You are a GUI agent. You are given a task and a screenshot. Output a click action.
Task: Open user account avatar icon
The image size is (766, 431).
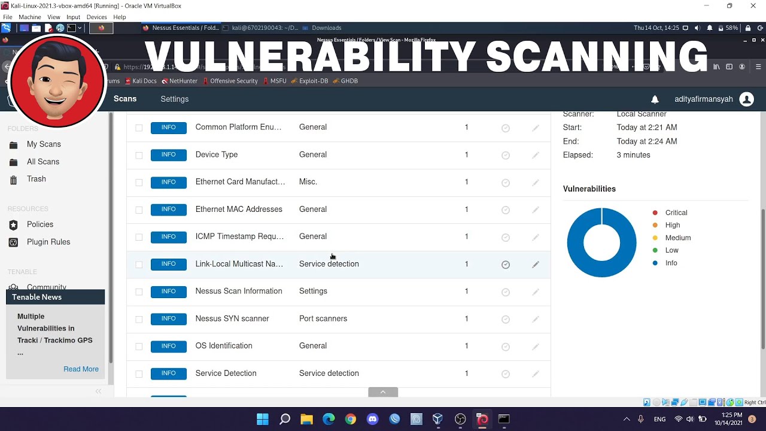pos(746,99)
